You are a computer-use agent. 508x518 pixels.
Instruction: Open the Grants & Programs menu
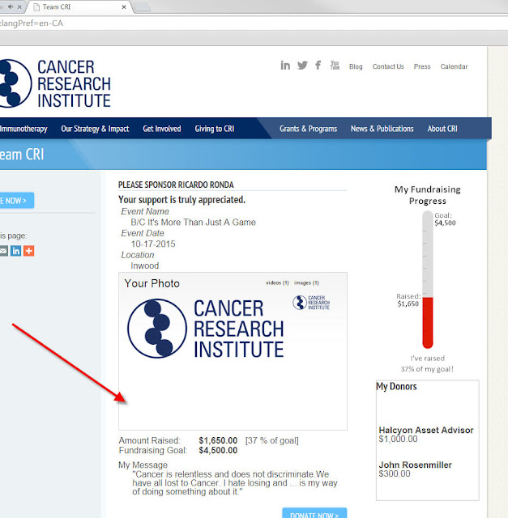point(308,129)
